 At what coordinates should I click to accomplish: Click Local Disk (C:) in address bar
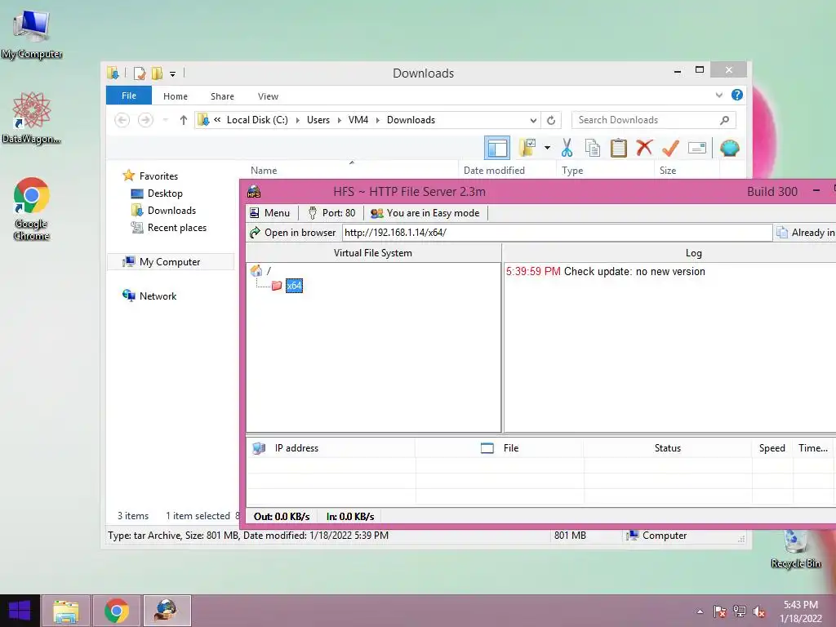pyautogui.click(x=257, y=120)
